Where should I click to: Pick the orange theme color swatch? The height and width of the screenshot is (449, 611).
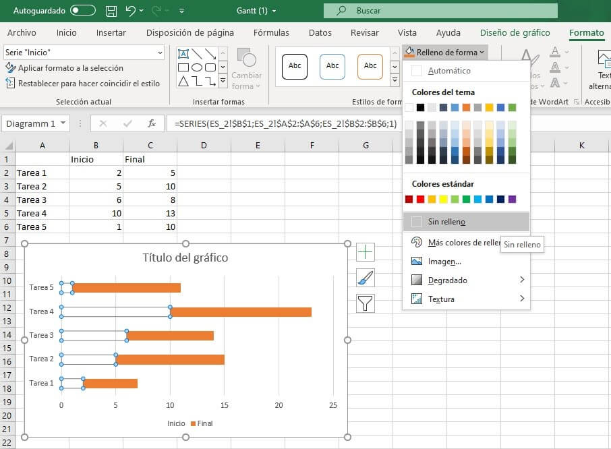pyautogui.click(x=466, y=107)
